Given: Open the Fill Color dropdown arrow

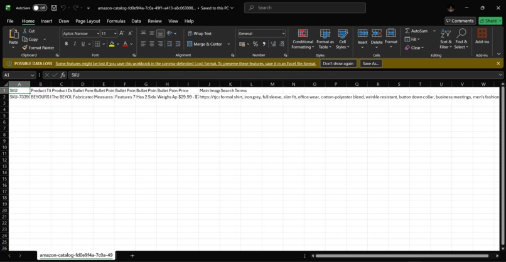Looking at the screenshot, I should click(x=118, y=44).
